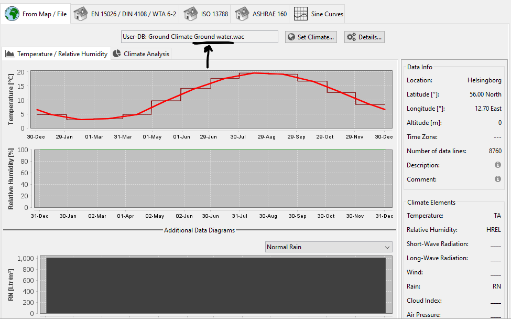Click the red temperature curve chart
The height and width of the screenshot is (319, 511).
[x=211, y=99]
